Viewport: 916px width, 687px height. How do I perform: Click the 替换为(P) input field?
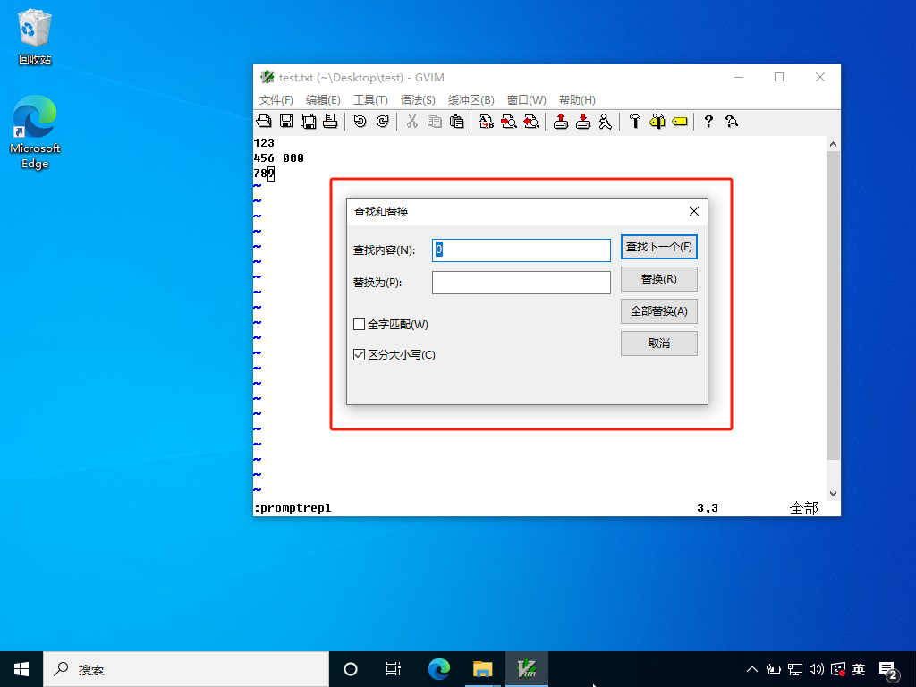[x=521, y=283]
